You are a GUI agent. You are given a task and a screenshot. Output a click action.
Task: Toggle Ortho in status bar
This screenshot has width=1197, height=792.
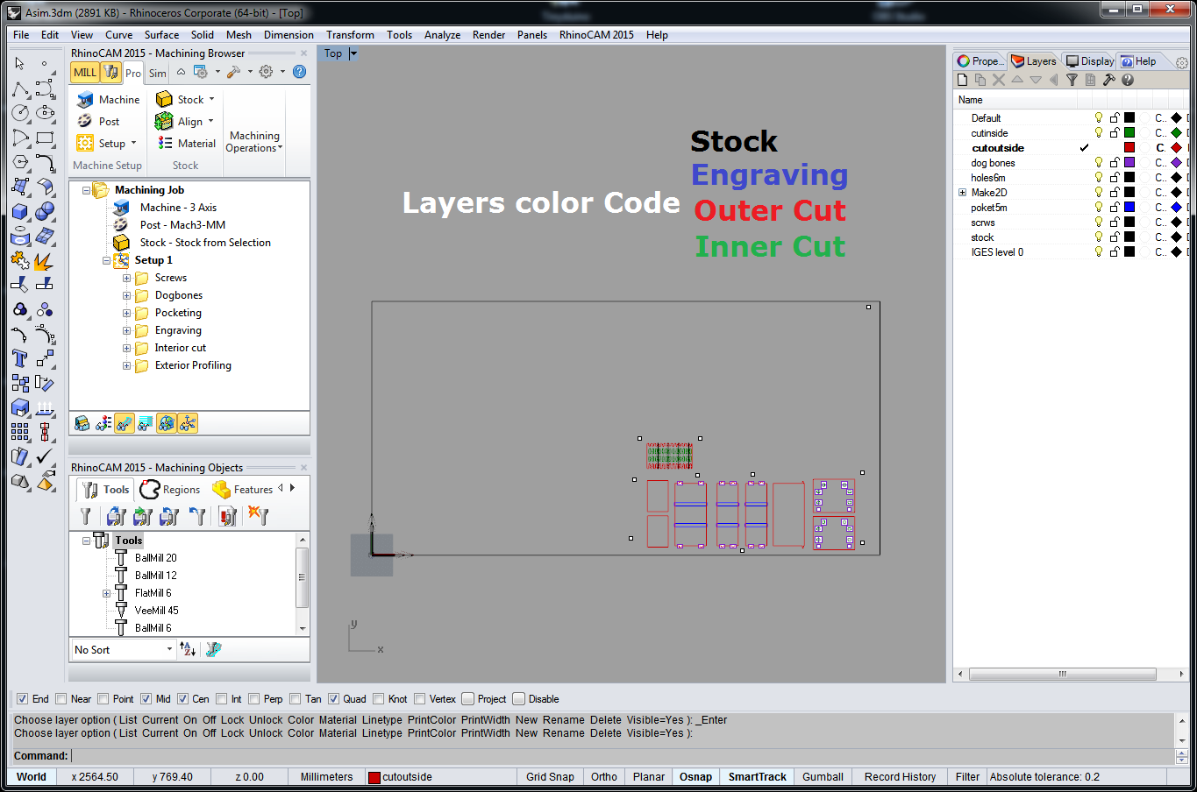point(604,777)
